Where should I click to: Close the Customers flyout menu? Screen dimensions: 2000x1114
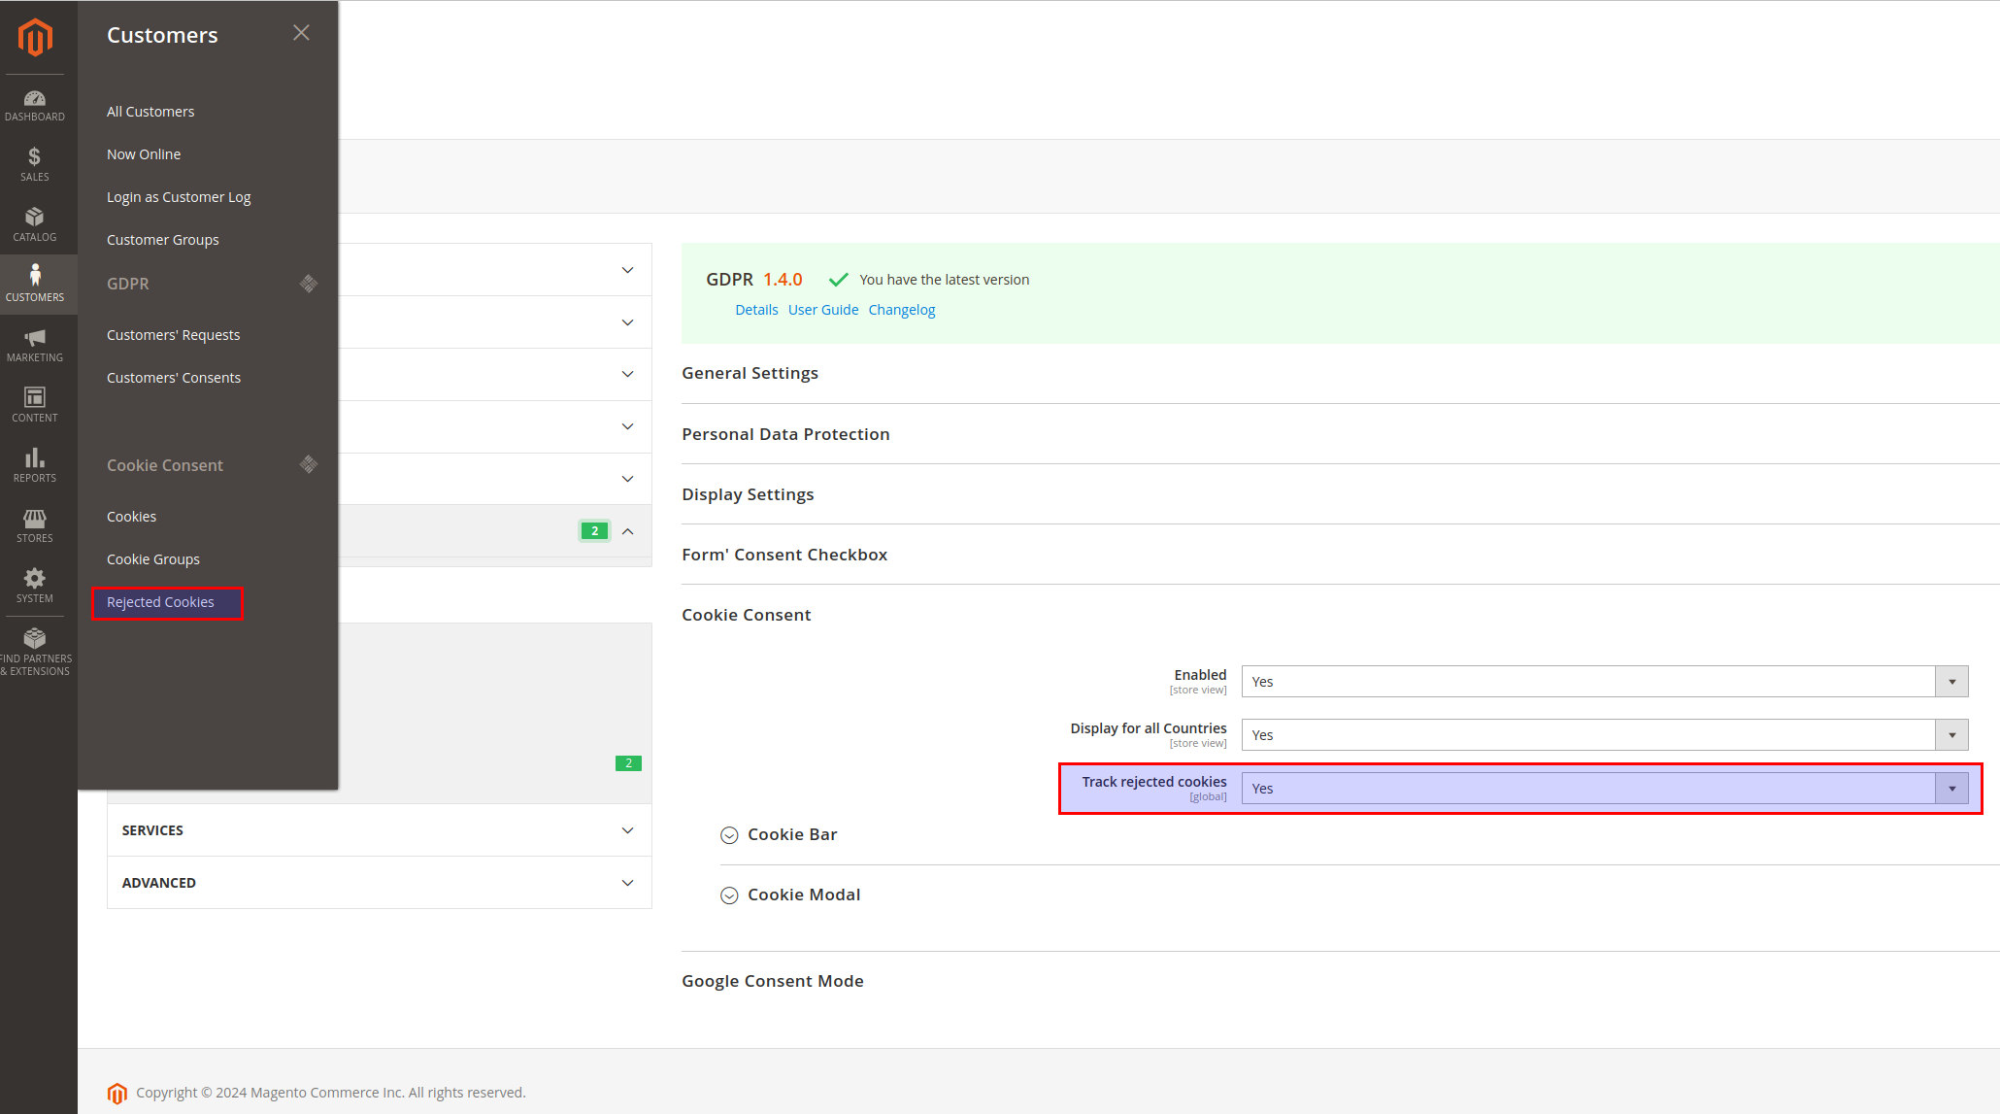tap(301, 33)
